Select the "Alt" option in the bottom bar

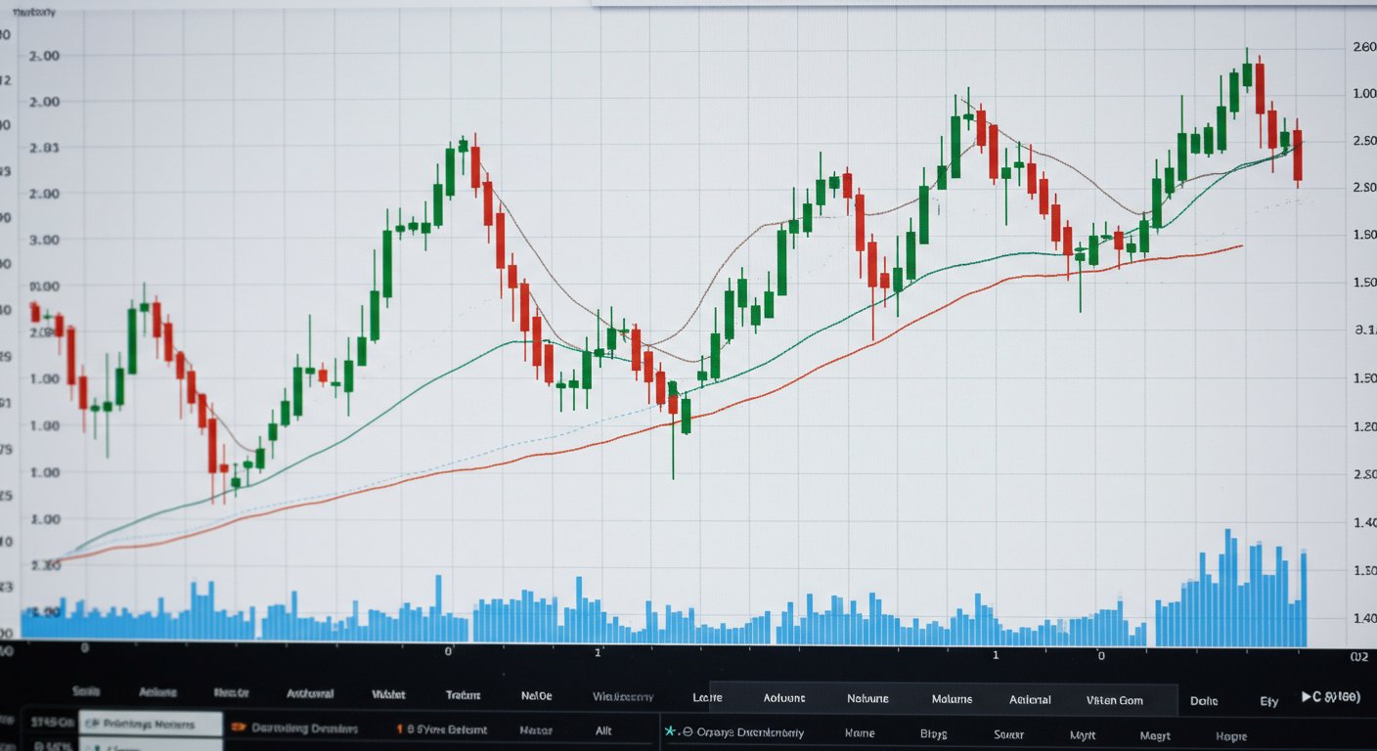click(x=603, y=729)
